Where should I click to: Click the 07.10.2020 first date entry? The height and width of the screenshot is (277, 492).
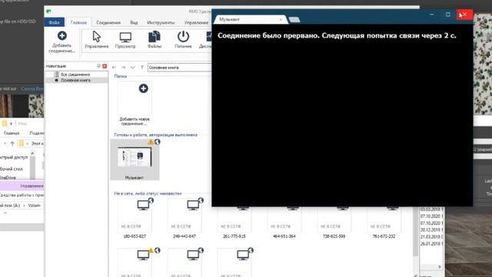431,216
